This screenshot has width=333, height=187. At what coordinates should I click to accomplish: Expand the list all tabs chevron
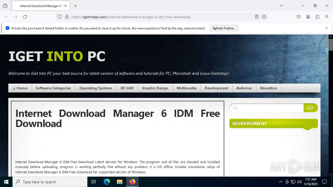tap(281, 6)
